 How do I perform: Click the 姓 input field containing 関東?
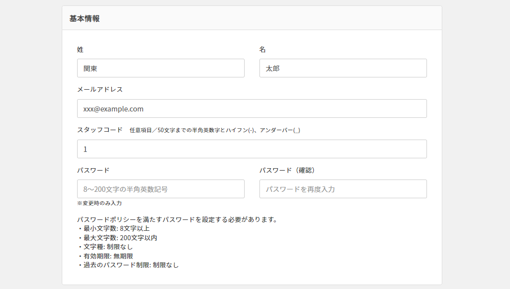point(161,68)
